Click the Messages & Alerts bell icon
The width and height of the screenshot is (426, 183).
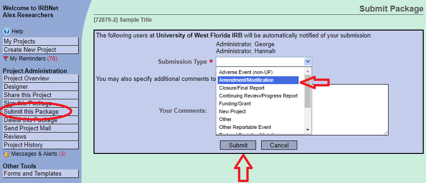(6, 154)
